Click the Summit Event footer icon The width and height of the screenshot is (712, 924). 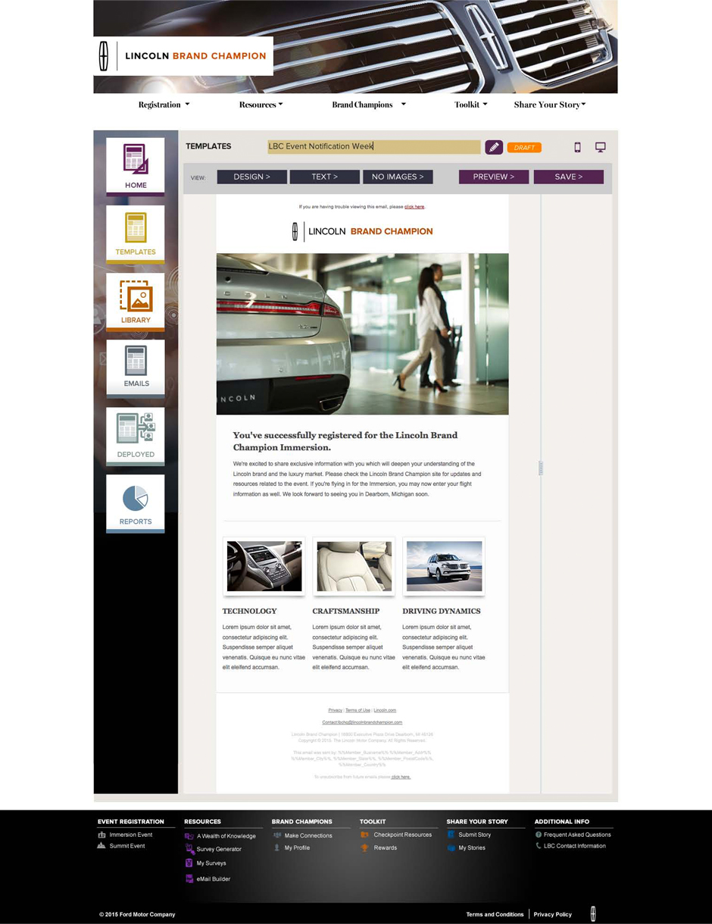[x=101, y=846]
